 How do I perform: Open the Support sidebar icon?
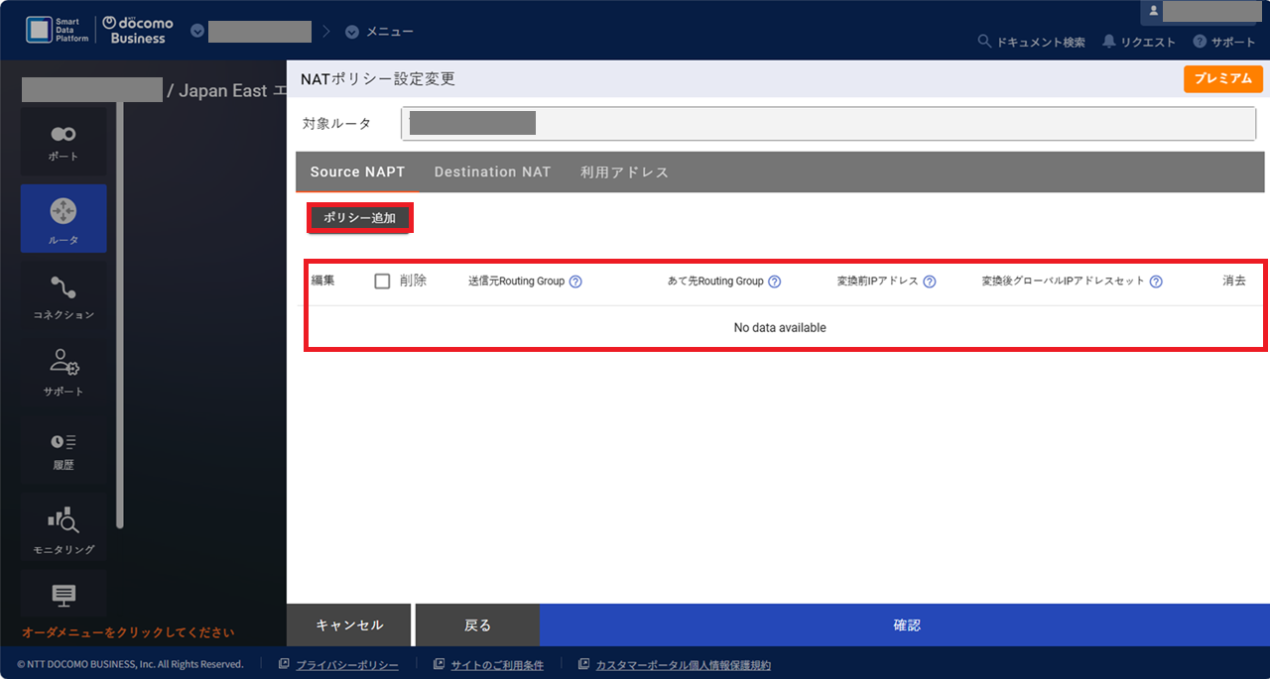point(63,373)
